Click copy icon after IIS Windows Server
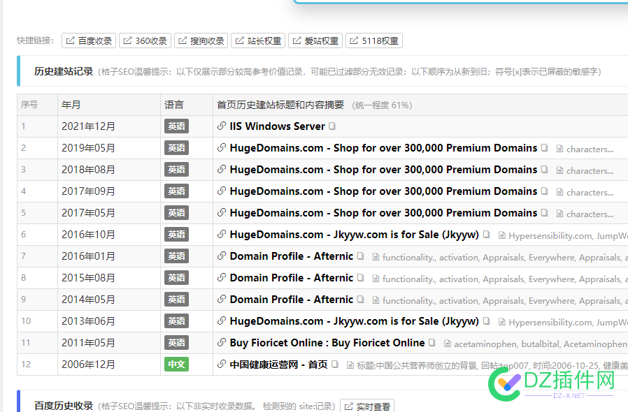This screenshot has width=628, height=412. [332, 126]
